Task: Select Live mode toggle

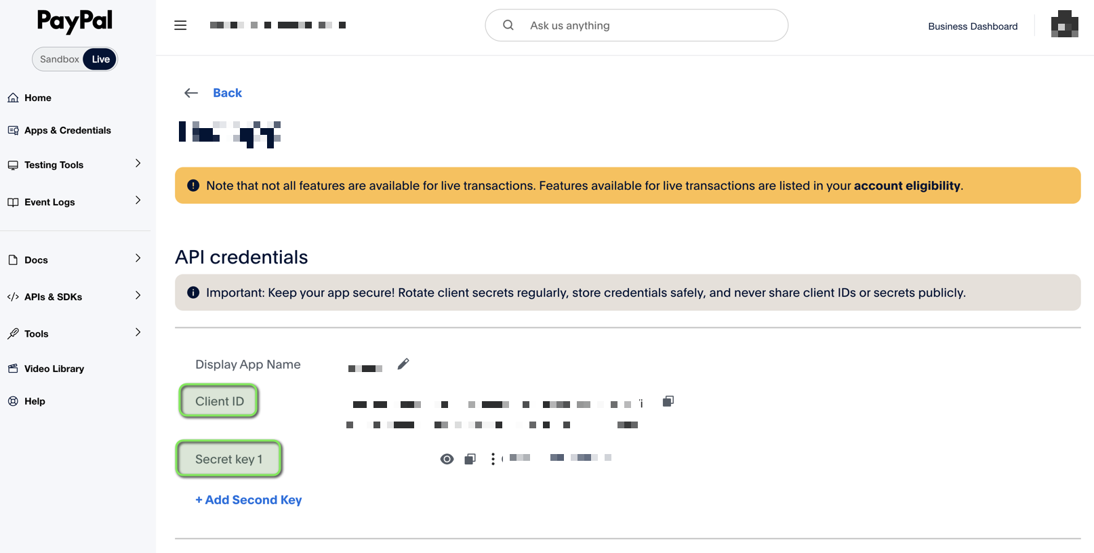Action: (x=100, y=59)
